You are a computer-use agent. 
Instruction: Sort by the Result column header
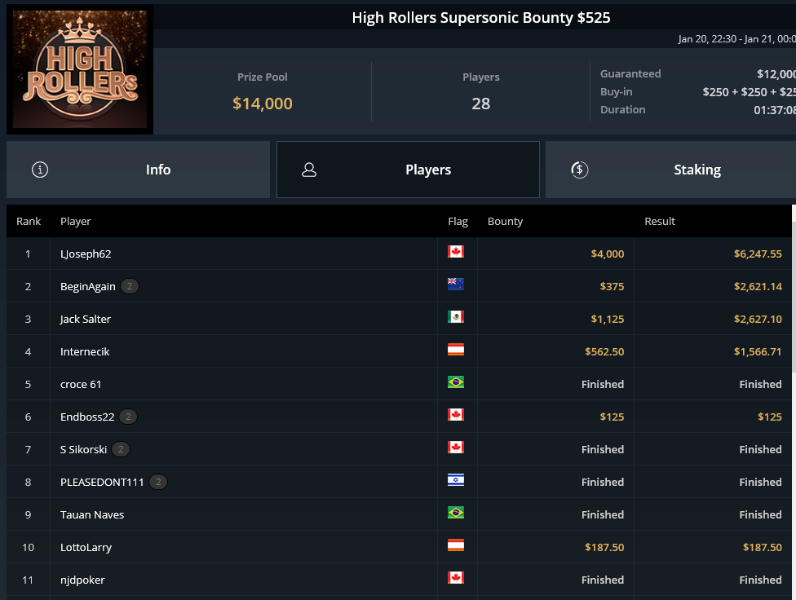pos(660,221)
